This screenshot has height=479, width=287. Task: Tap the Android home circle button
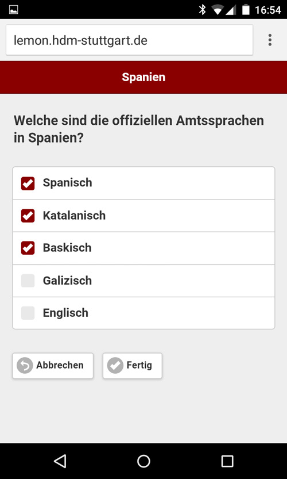(x=143, y=461)
